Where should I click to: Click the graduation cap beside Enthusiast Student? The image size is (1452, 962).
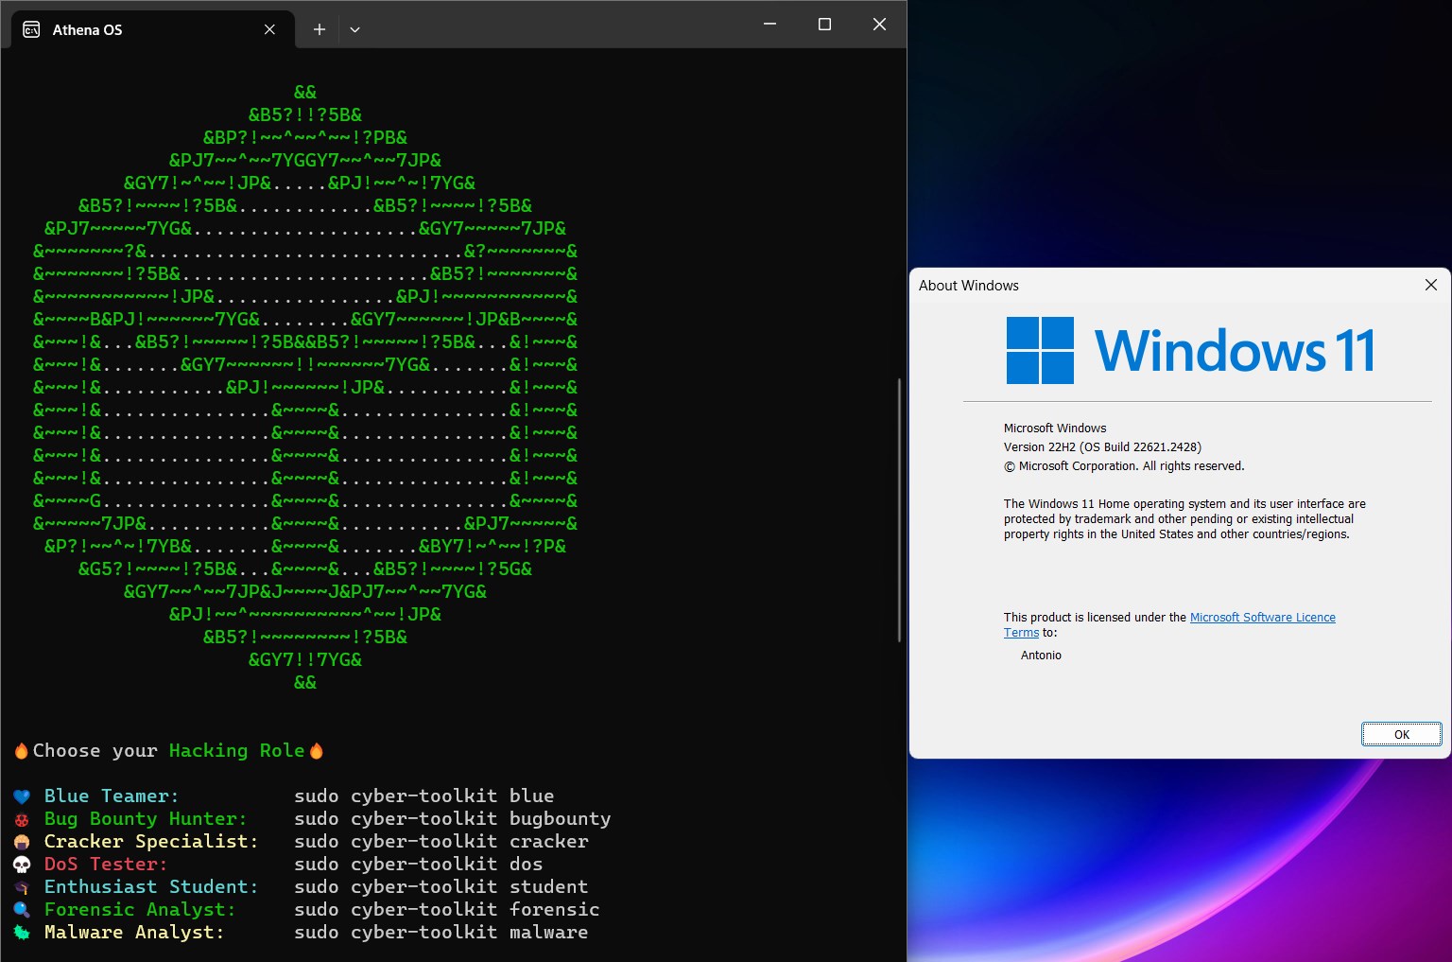coord(21,886)
